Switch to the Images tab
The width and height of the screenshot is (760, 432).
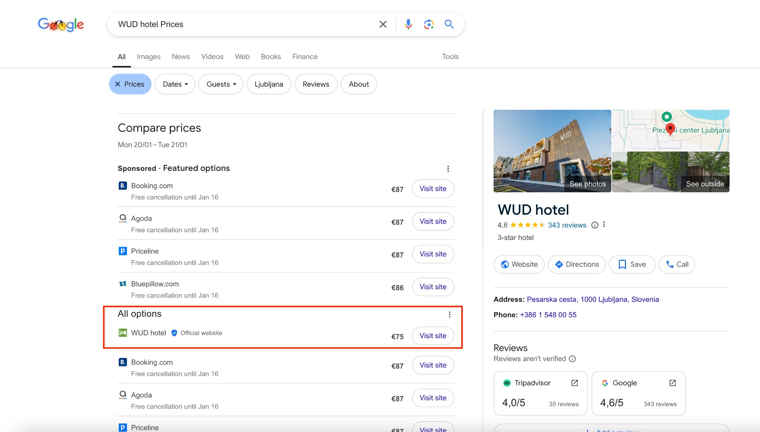tap(148, 57)
